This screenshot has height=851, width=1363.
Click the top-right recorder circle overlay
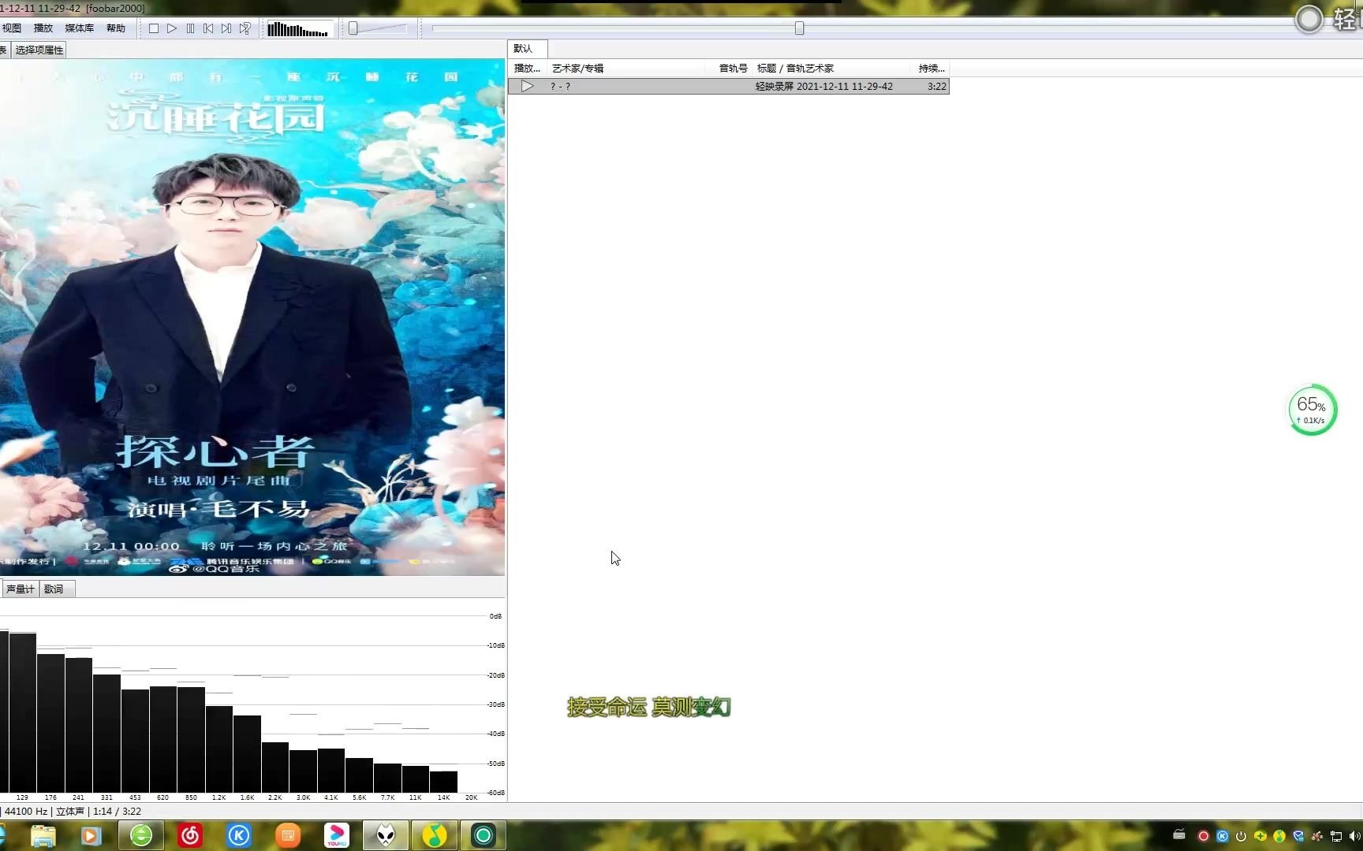click(1309, 19)
